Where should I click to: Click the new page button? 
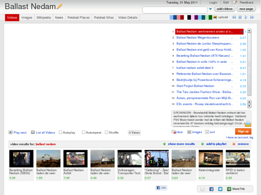tap(246, 9)
